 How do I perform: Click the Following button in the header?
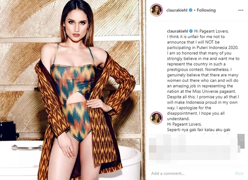(206, 10)
